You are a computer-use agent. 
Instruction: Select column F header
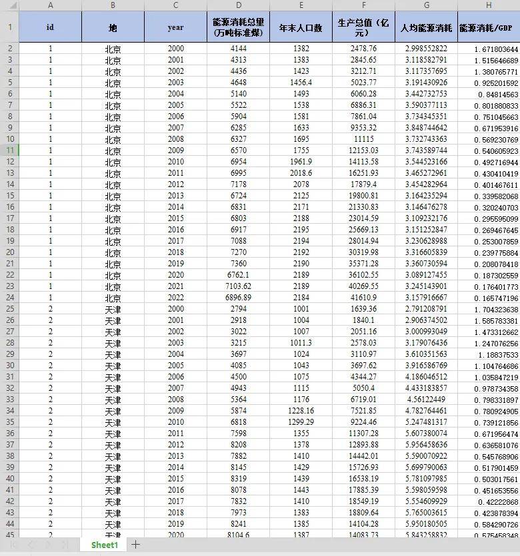(x=364, y=5)
